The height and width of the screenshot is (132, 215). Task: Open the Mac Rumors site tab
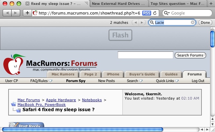pos(63,74)
